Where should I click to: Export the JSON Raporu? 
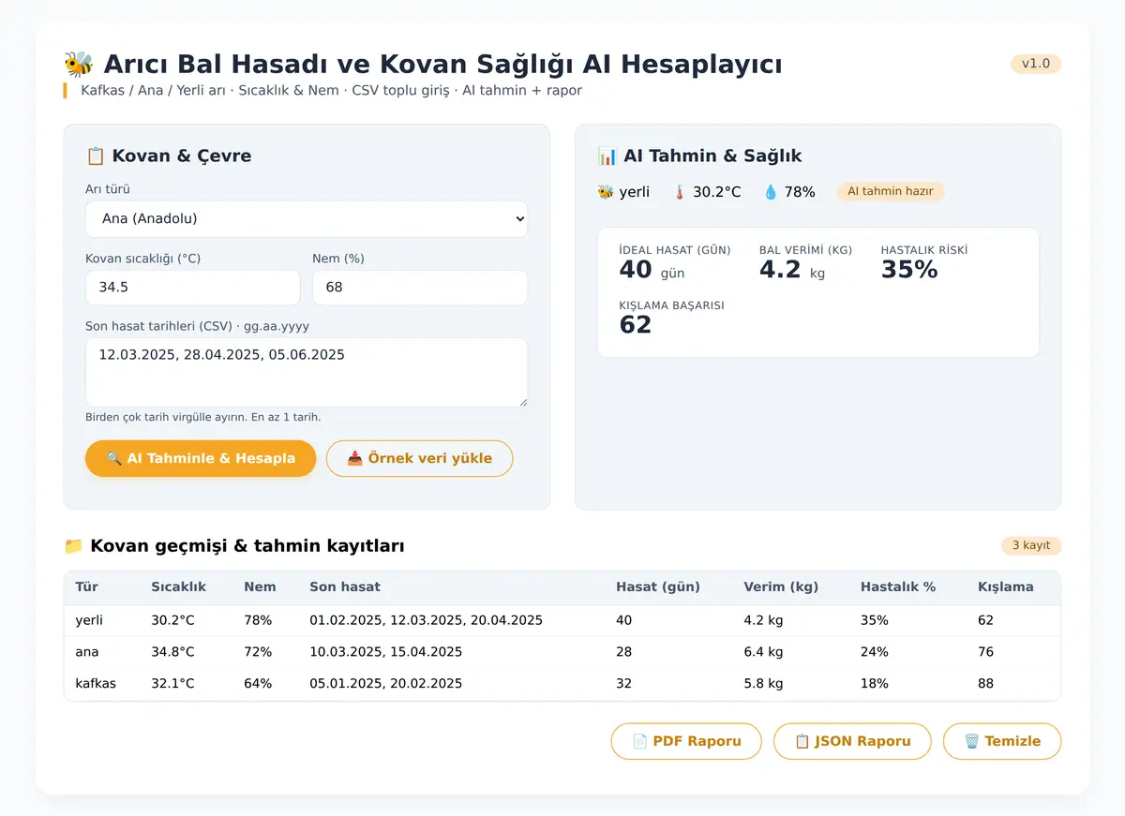852,741
